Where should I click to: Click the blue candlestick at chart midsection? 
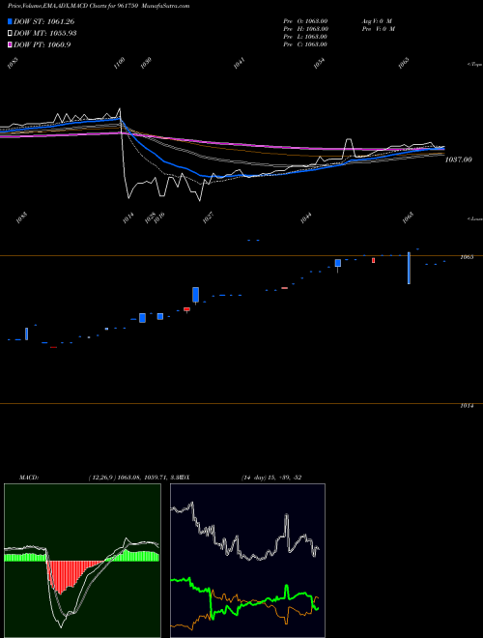[195, 295]
